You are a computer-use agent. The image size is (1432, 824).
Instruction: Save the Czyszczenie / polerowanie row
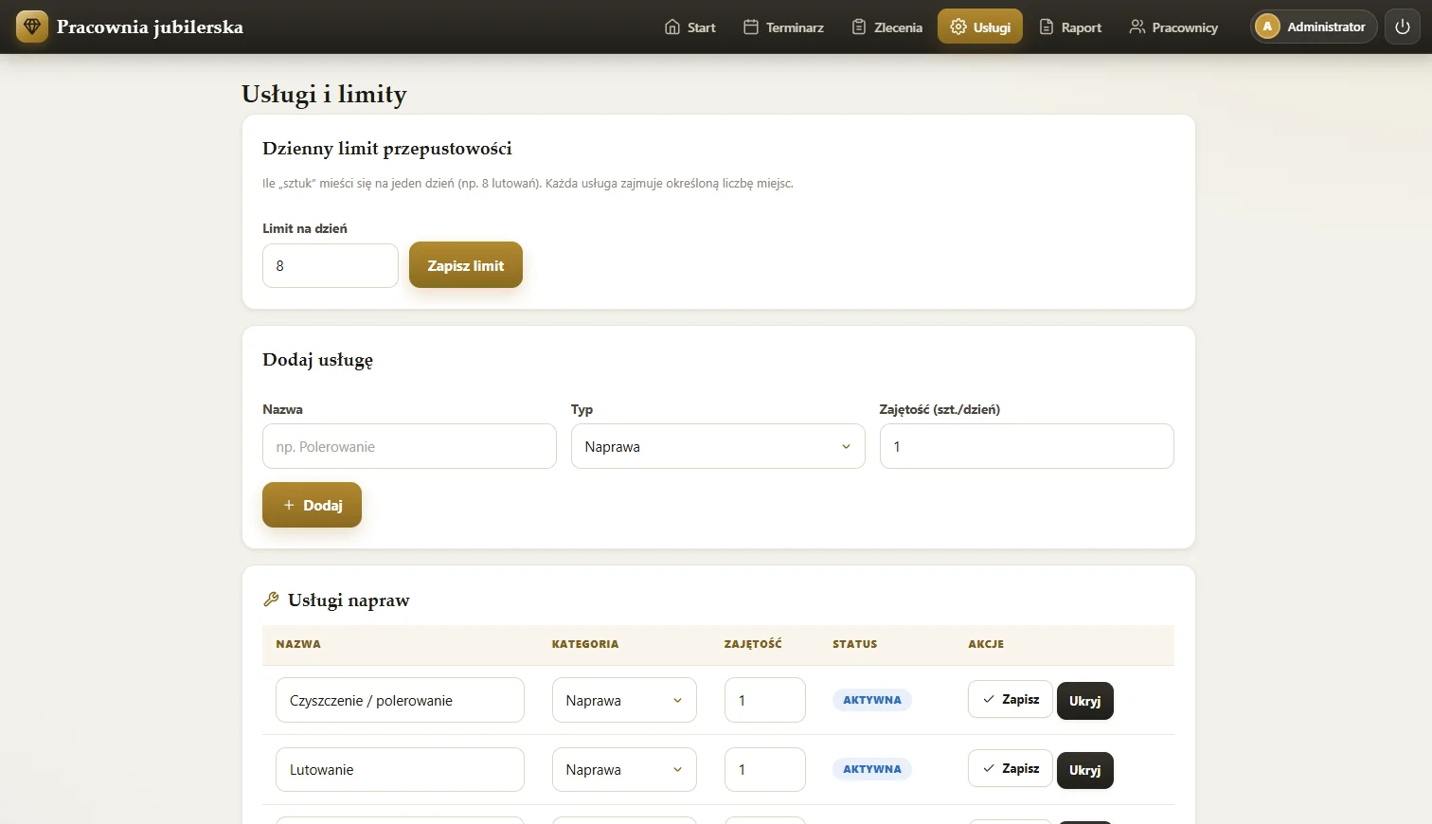pos(1010,699)
